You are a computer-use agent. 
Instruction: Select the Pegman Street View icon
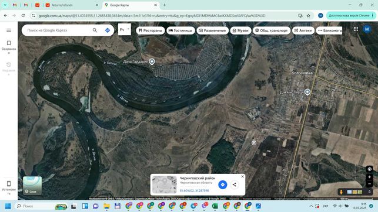click(341, 192)
